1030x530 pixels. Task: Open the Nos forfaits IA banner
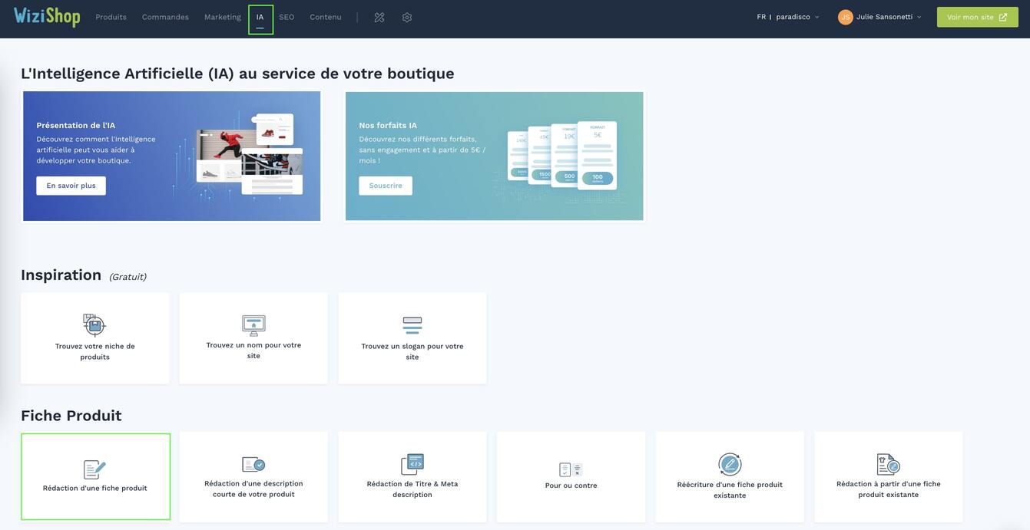click(495, 156)
